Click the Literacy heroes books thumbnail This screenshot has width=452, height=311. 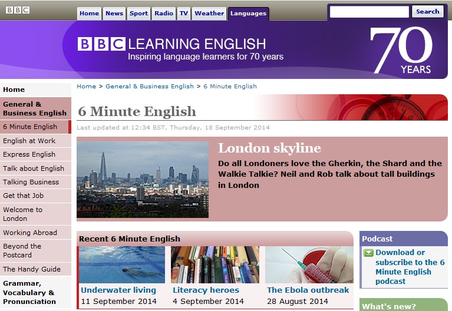(x=215, y=264)
